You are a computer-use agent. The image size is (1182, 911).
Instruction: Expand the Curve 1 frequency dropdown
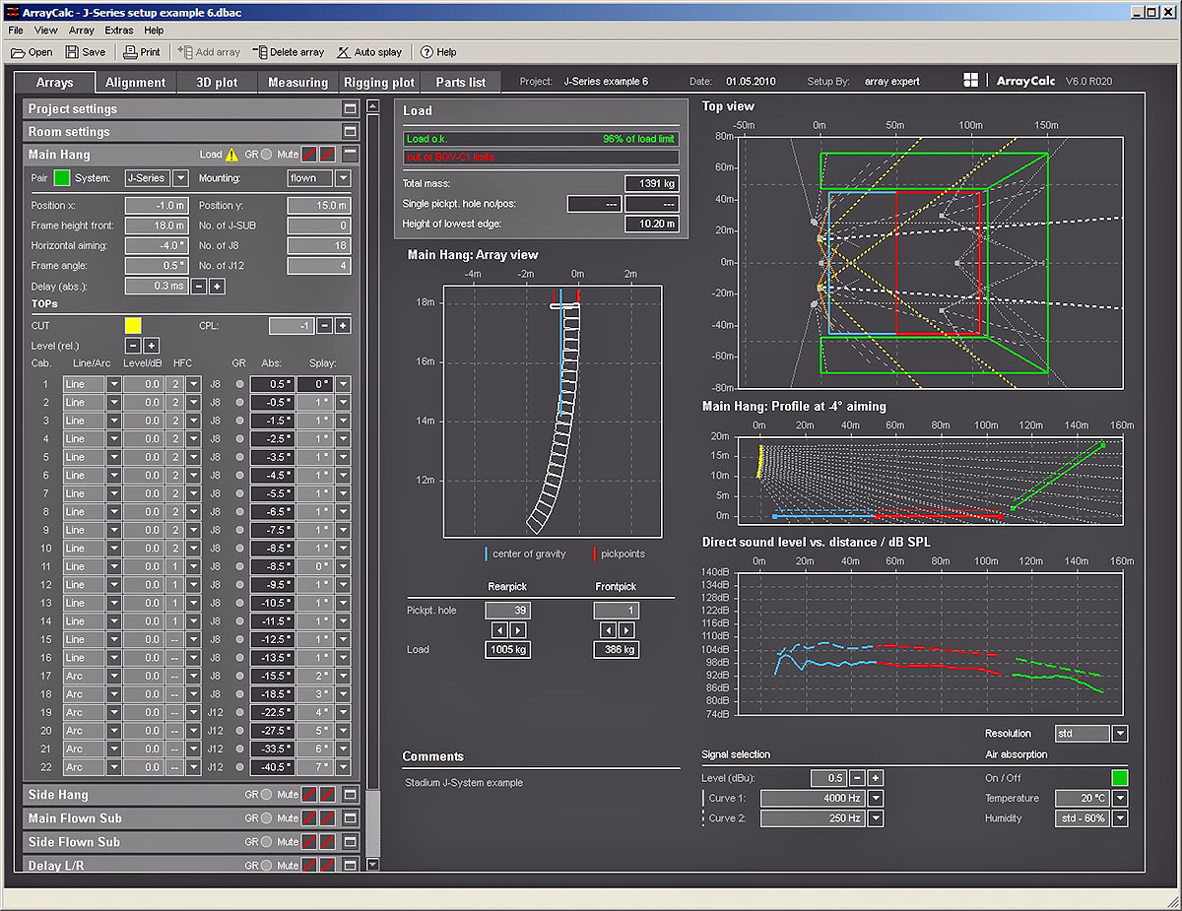pyautogui.click(x=875, y=799)
